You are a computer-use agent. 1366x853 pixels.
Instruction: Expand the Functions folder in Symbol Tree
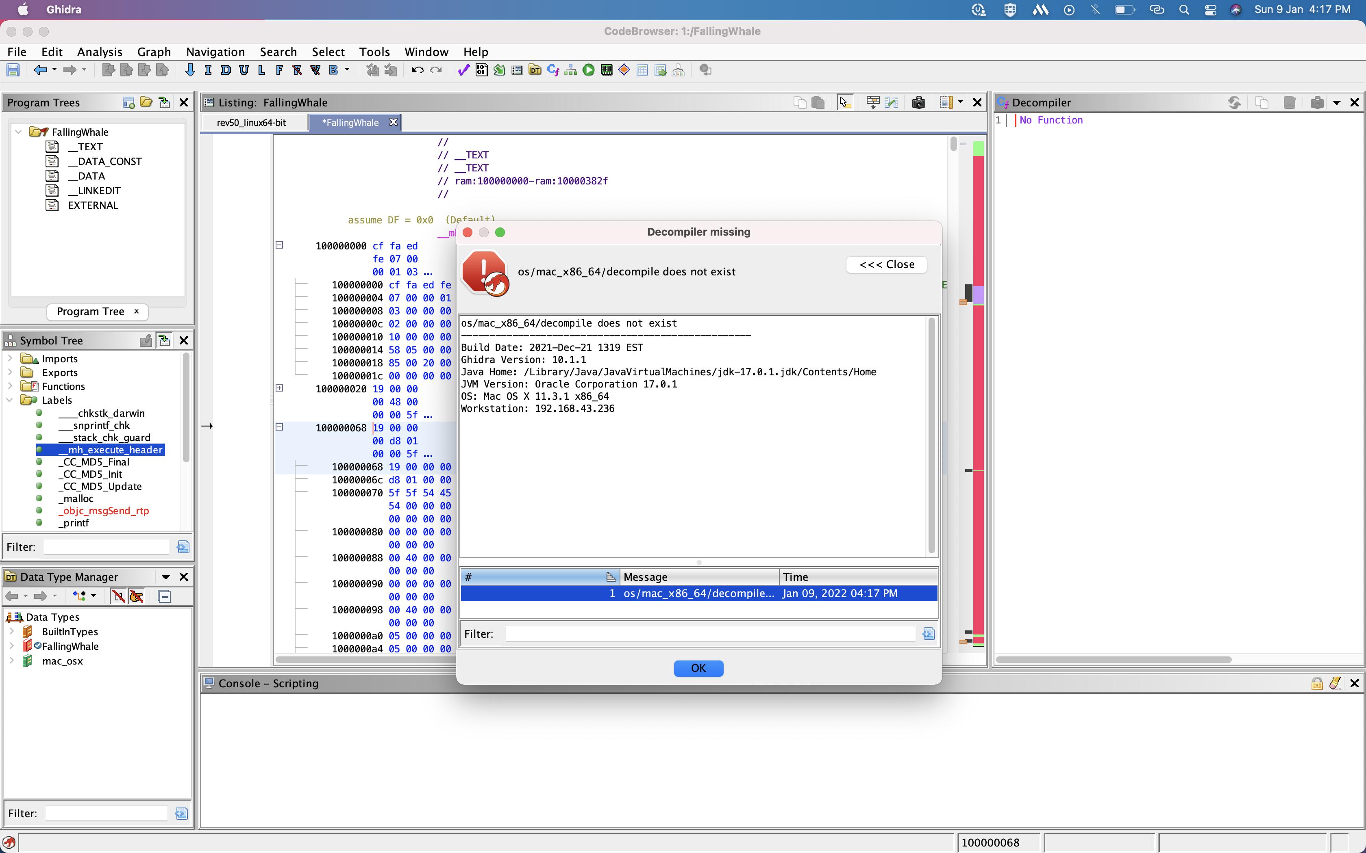click(x=10, y=386)
